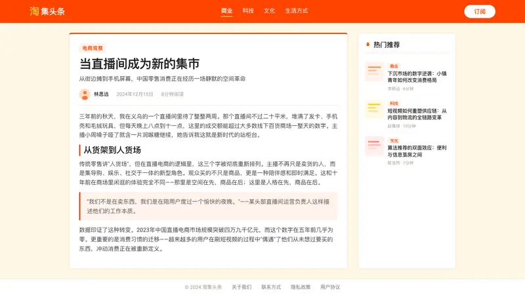This screenshot has height=295, width=525.
Task: Click author avatar icon beside 林思远
Action: coord(85,94)
